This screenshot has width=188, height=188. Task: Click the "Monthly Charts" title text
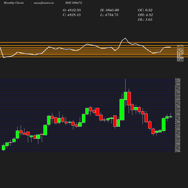[14, 3]
